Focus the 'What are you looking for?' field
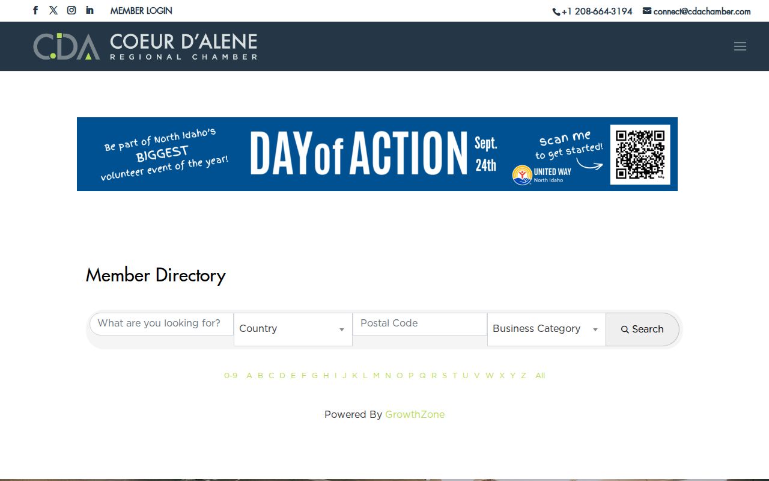 click(162, 323)
